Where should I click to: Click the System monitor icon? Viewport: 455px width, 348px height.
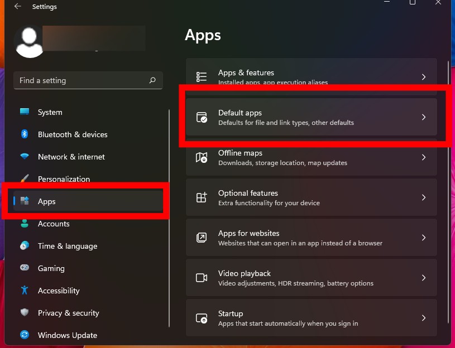pyautogui.click(x=25, y=112)
